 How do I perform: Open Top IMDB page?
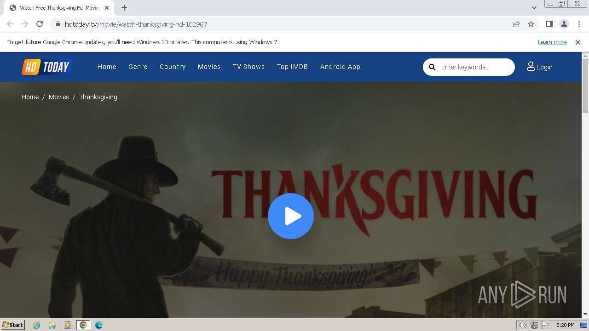point(292,67)
